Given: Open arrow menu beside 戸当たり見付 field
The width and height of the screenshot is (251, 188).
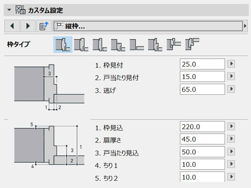Looking at the screenshot, I should [x=231, y=76].
